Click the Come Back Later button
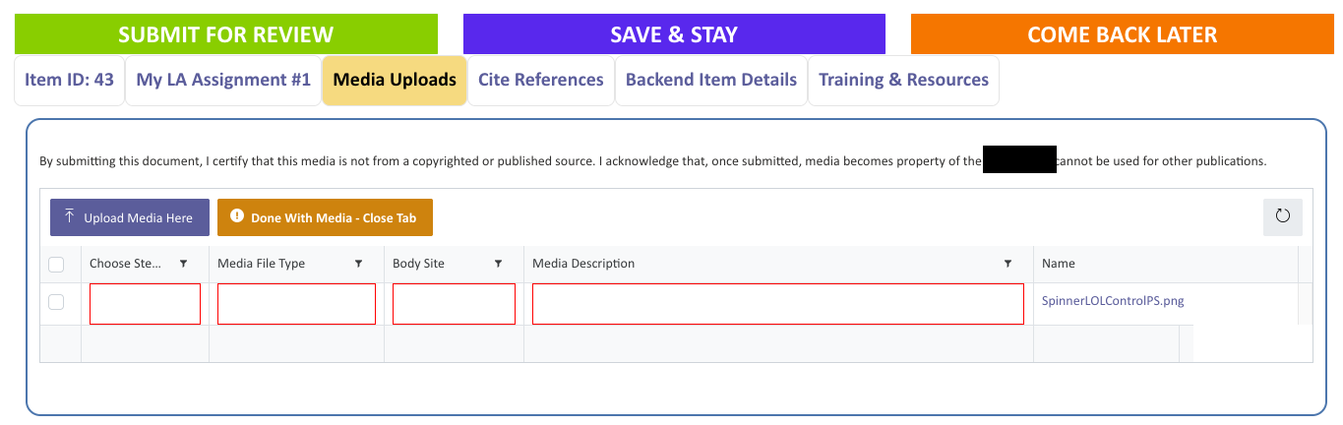 (1122, 34)
